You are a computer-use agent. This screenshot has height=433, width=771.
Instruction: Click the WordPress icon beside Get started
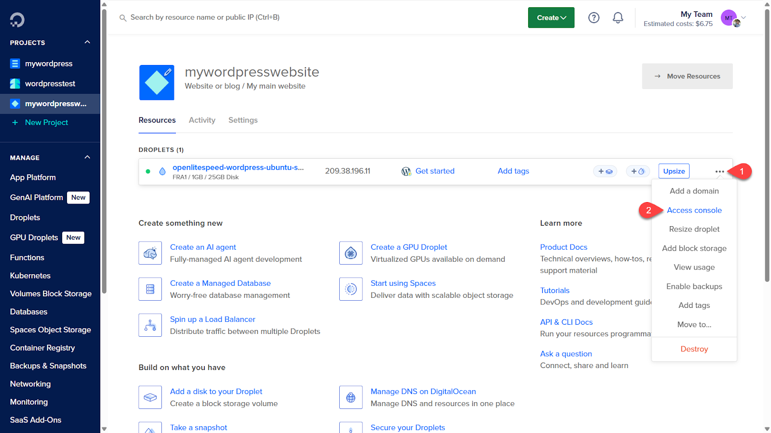point(406,171)
